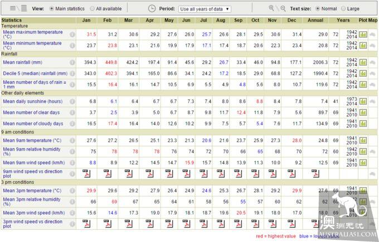
Task: Show info for Mean maximum temperature
Action: click(72, 35)
